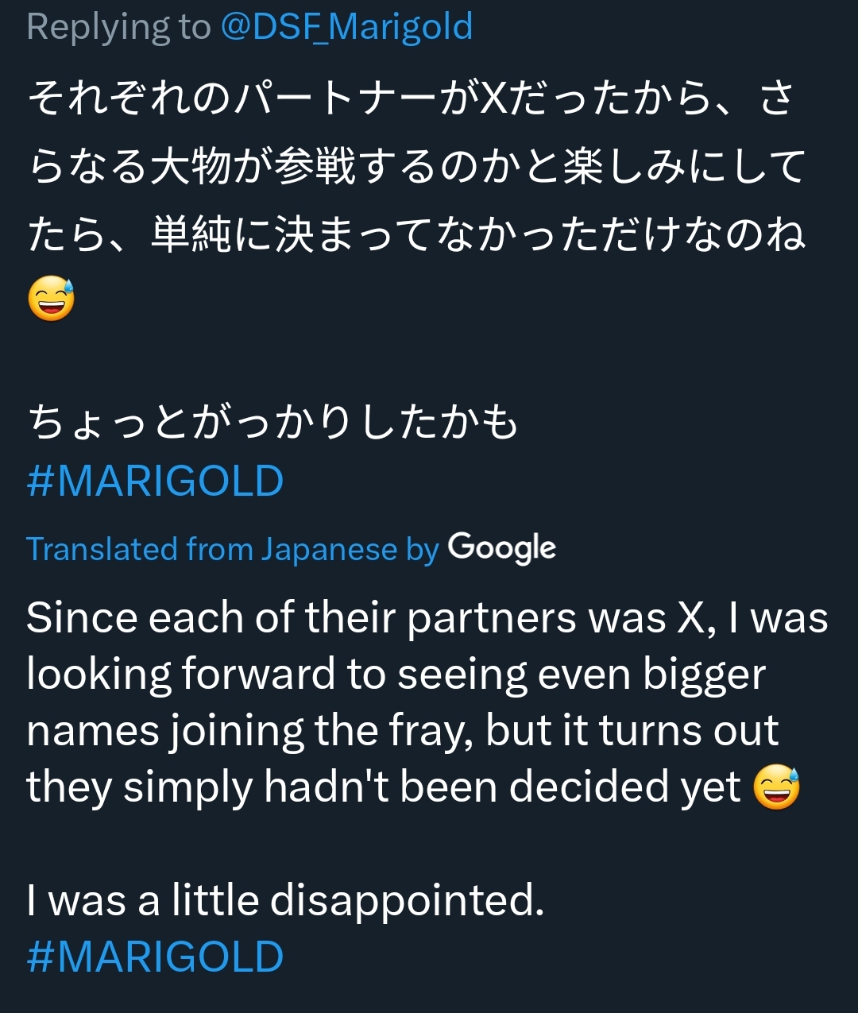Tap the line 'looking forward to seeing even bigger'
Image resolution: width=858 pixels, height=1013 pixels.
pos(396,675)
